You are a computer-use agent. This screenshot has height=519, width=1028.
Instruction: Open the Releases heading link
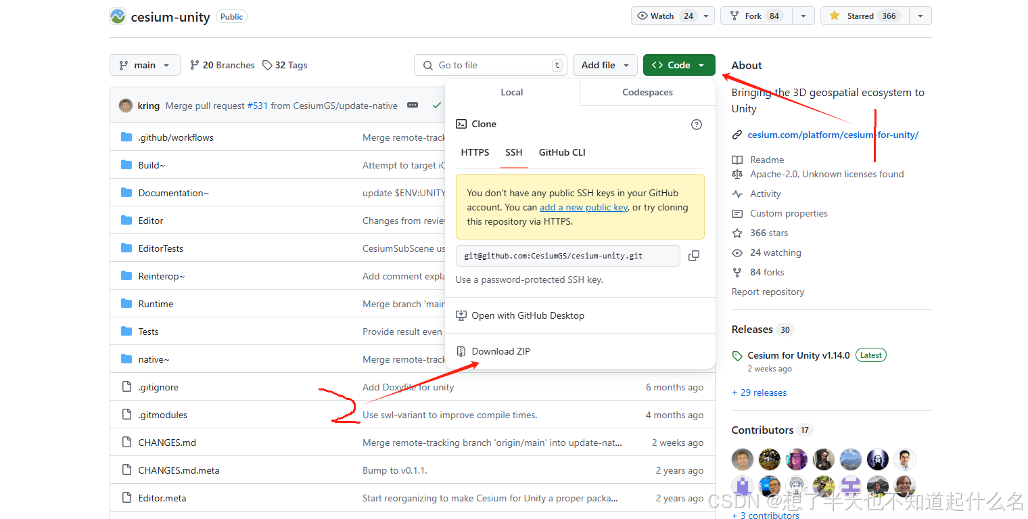(752, 330)
